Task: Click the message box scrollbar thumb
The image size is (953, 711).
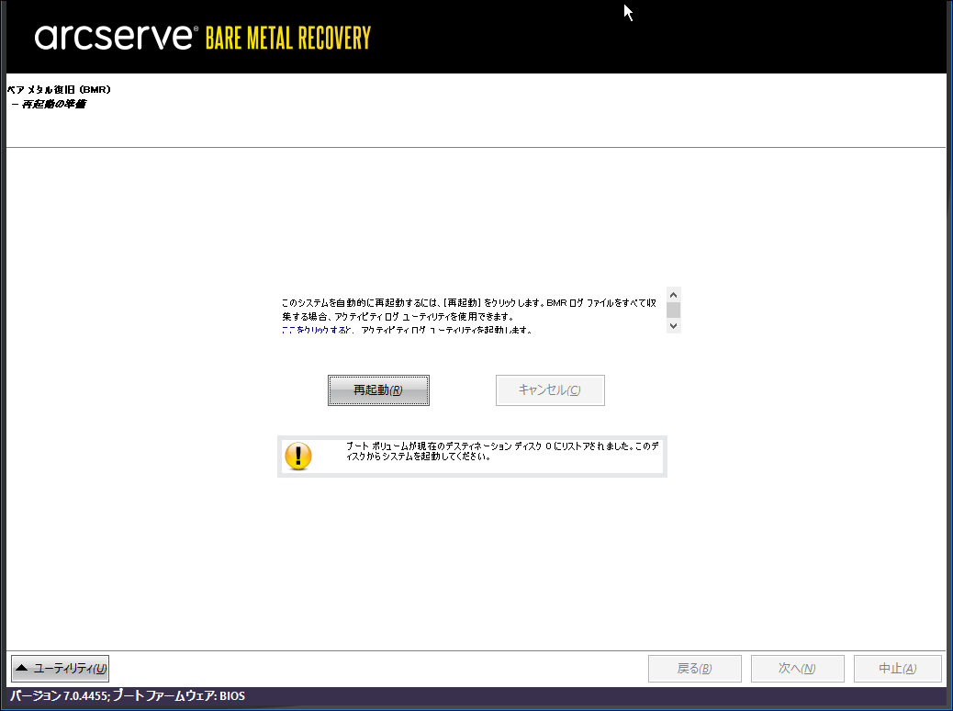Action: 673,310
